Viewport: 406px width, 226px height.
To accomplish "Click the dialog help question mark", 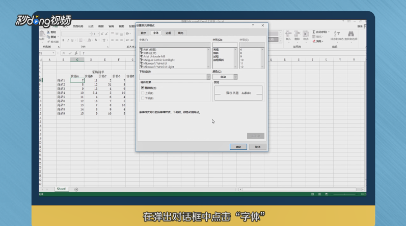I will point(253,25).
